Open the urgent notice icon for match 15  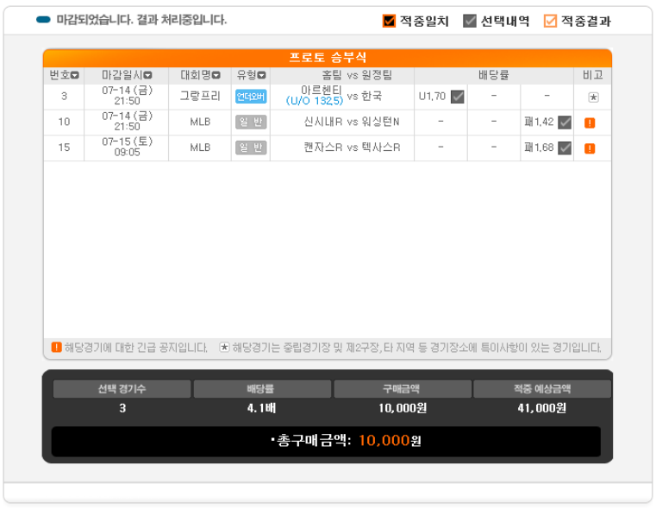pyautogui.click(x=590, y=148)
